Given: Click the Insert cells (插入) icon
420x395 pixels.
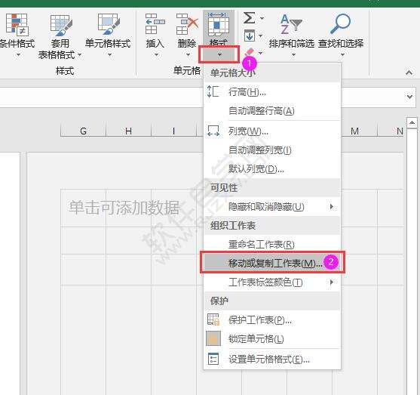Looking at the screenshot, I should [x=155, y=24].
